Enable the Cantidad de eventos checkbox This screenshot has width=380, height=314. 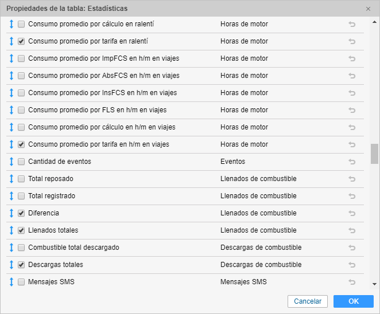pos(21,162)
